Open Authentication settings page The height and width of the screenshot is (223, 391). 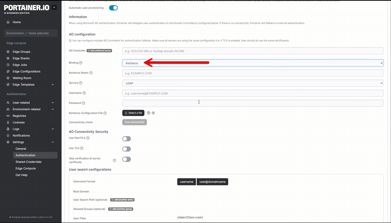pos(35,155)
